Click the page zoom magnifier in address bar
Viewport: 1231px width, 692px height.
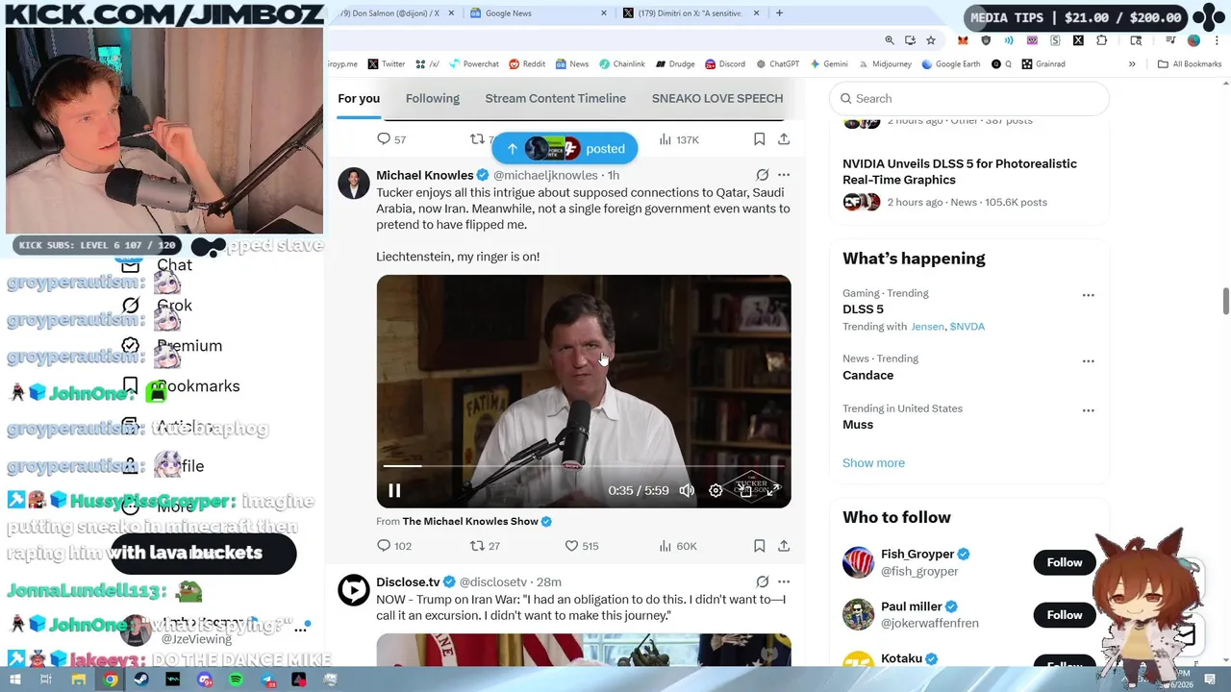coord(890,40)
